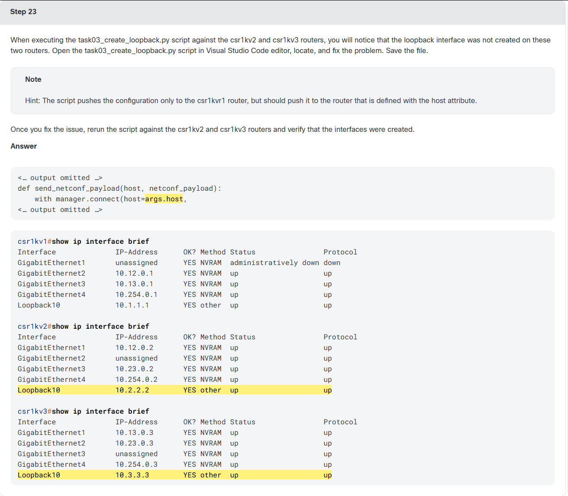568x496 pixels.
Task: Click the 'Answer' label
Action: click(x=24, y=146)
